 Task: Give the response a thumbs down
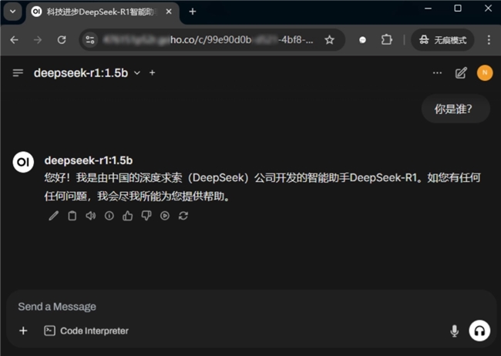146,216
